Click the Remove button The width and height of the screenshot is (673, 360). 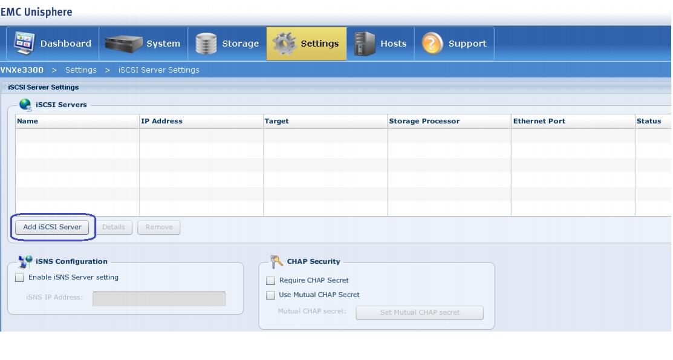[x=159, y=227]
